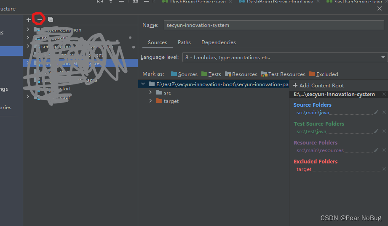
Task: Edit properties of src\test\java folder
Action: (376, 131)
